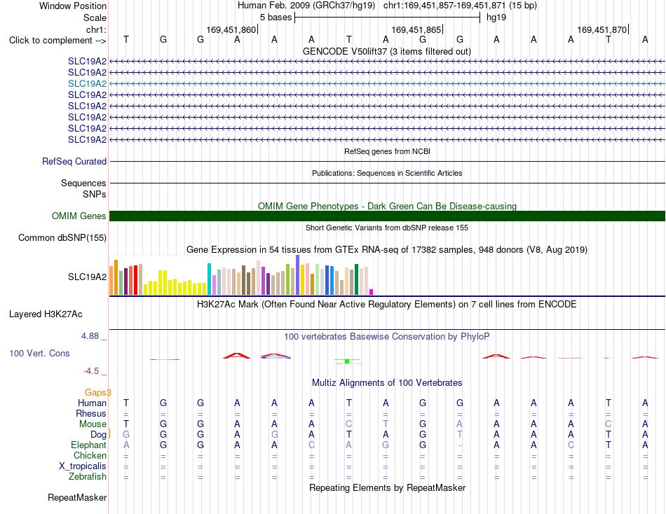Click the dark green GTEx expression bar
The image size is (666, 514).
coord(356,279)
